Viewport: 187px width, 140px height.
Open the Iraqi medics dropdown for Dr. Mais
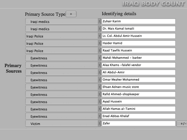point(63,29)
